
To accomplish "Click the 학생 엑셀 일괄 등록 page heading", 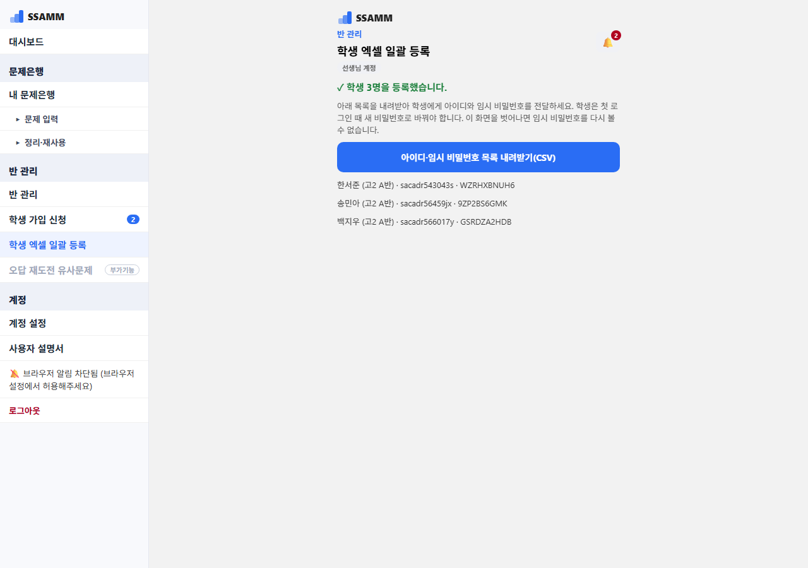I will pos(383,52).
